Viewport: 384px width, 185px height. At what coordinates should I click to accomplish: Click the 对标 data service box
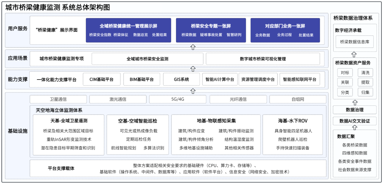tap(345, 73)
